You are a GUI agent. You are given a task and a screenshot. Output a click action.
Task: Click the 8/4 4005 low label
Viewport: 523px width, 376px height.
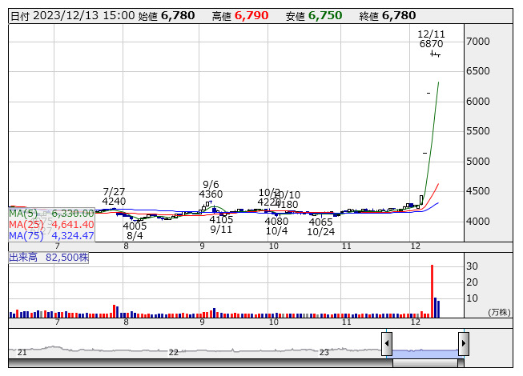pos(135,231)
